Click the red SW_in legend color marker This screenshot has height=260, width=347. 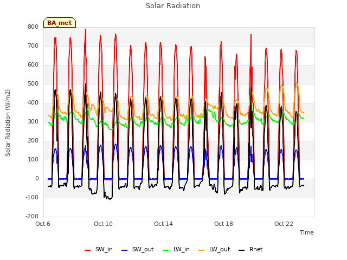tap(88, 250)
